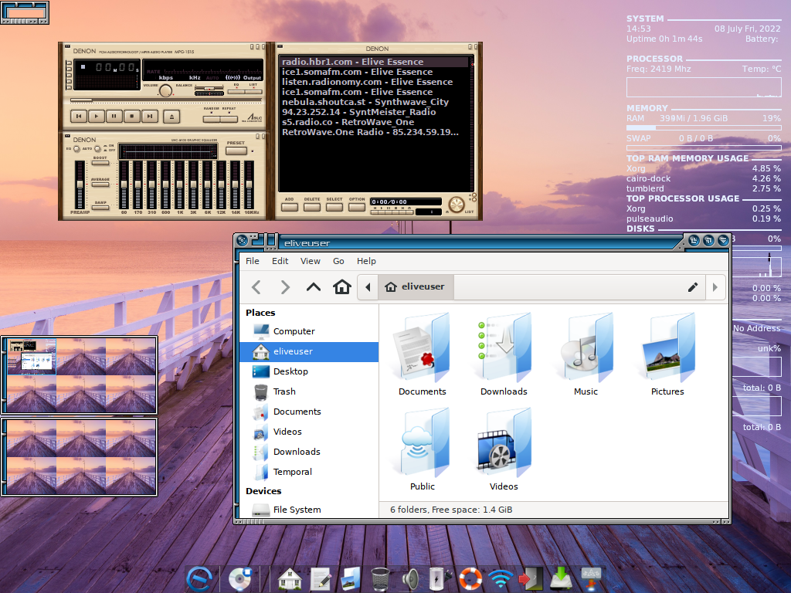Select Temporal in Places sidebar
Screen dimensions: 791x593
(309, 472)
